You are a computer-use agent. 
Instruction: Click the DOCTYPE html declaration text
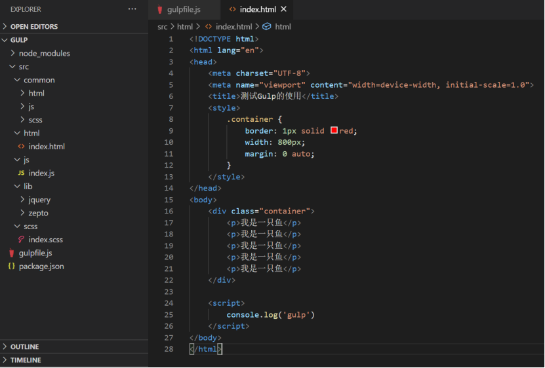224,39
